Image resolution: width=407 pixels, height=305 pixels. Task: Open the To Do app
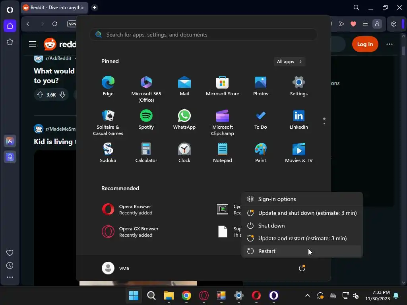(261, 120)
